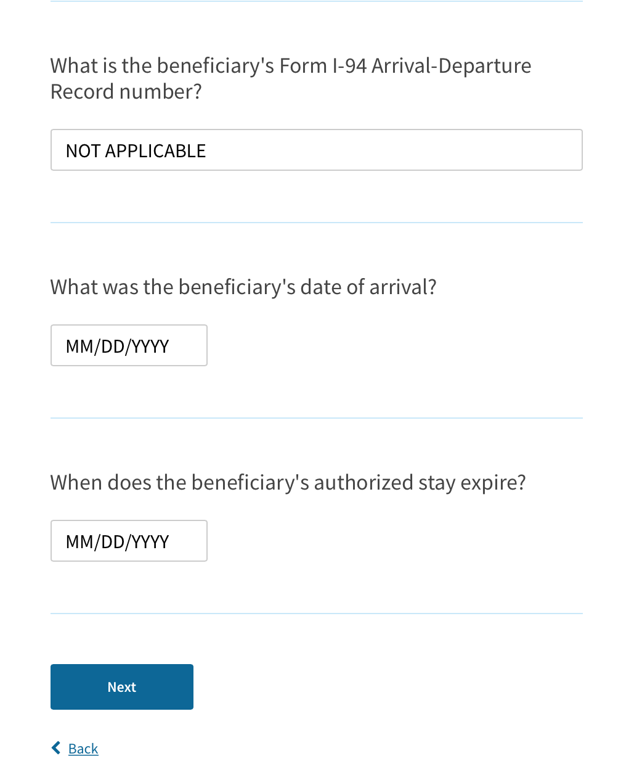Click the MM/DD/YYYY placeholder under date of arrival
The height and width of the screenshot is (772, 642).
pyautogui.click(x=117, y=347)
